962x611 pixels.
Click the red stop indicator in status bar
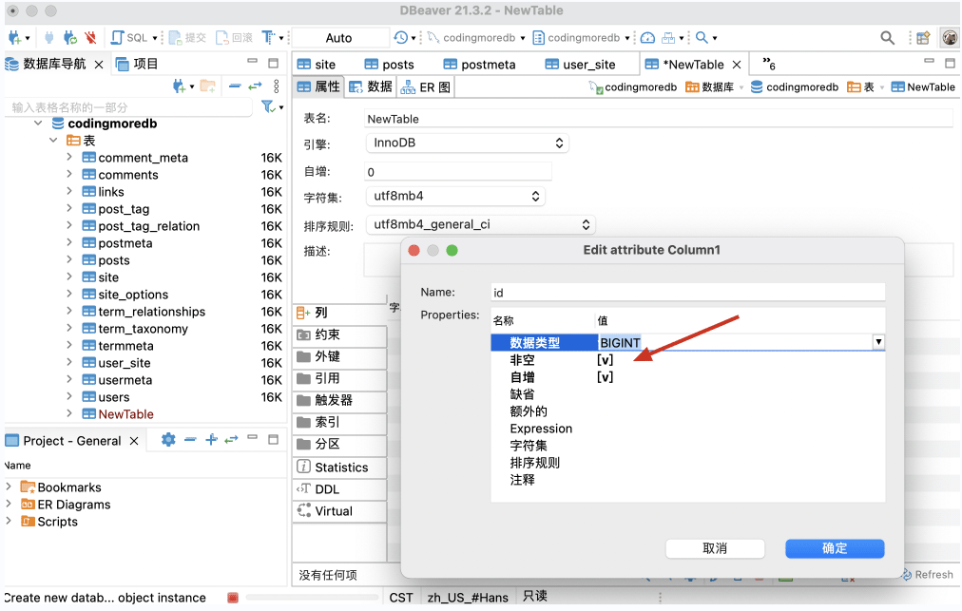coord(232,598)
